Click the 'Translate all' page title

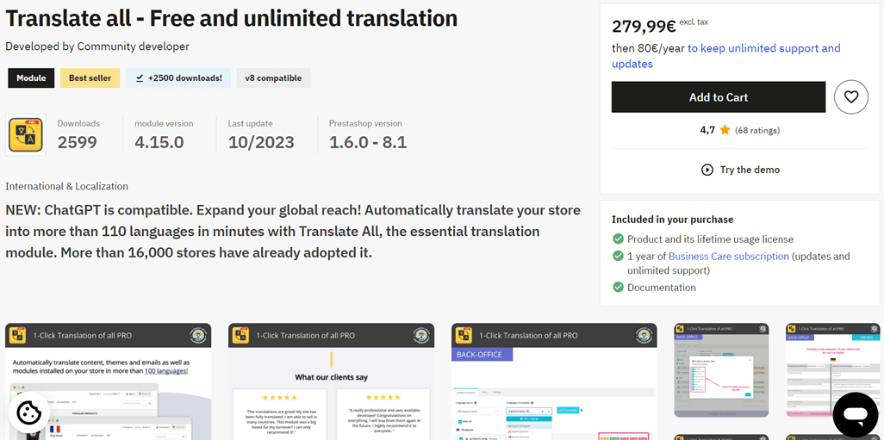coord(231,19)
